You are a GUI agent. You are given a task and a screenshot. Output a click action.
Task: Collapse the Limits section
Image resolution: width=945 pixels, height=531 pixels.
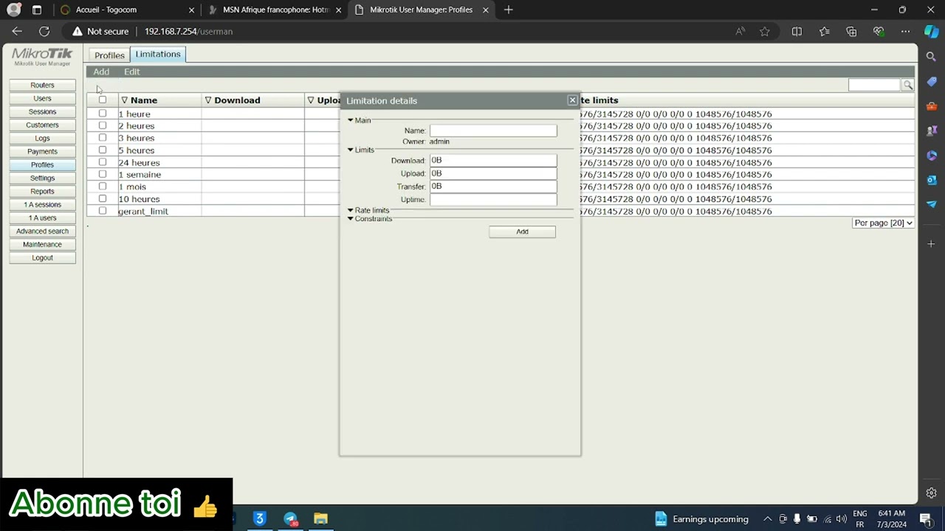tap(351, 150)
